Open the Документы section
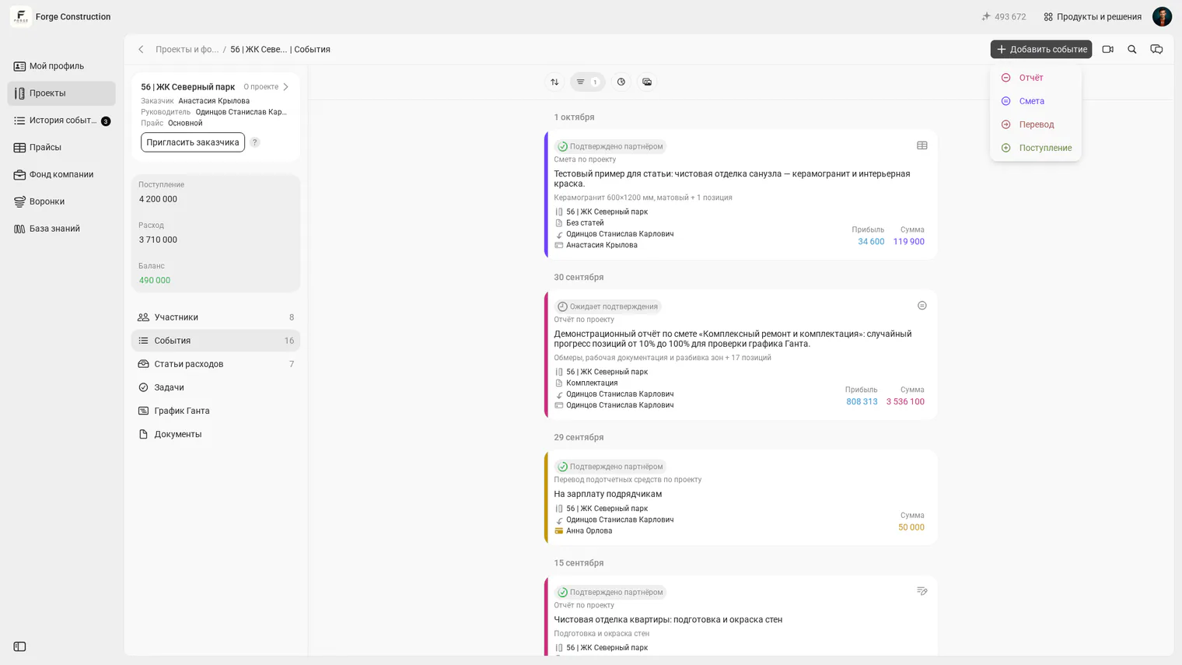The width and height of the screenshot is (1182, 665). point(215,434)
